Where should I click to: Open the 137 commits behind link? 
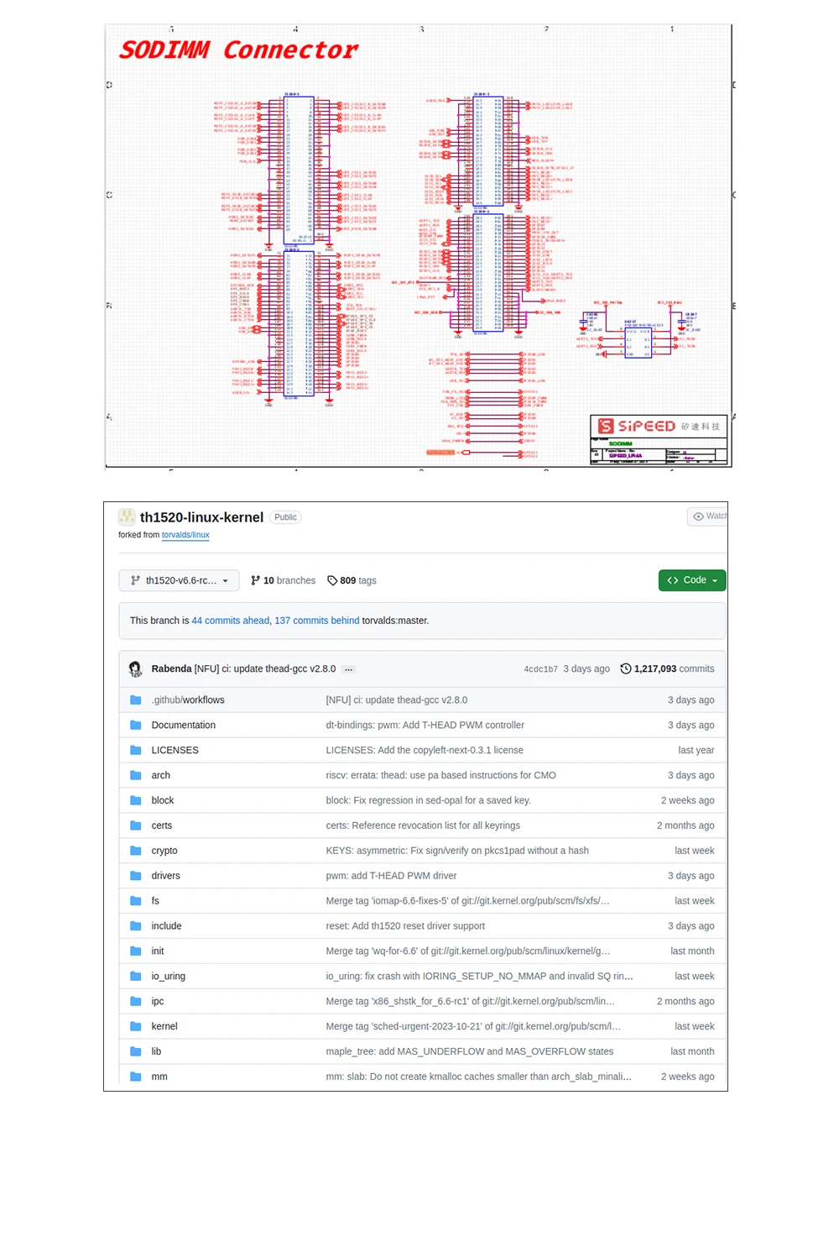316,621
